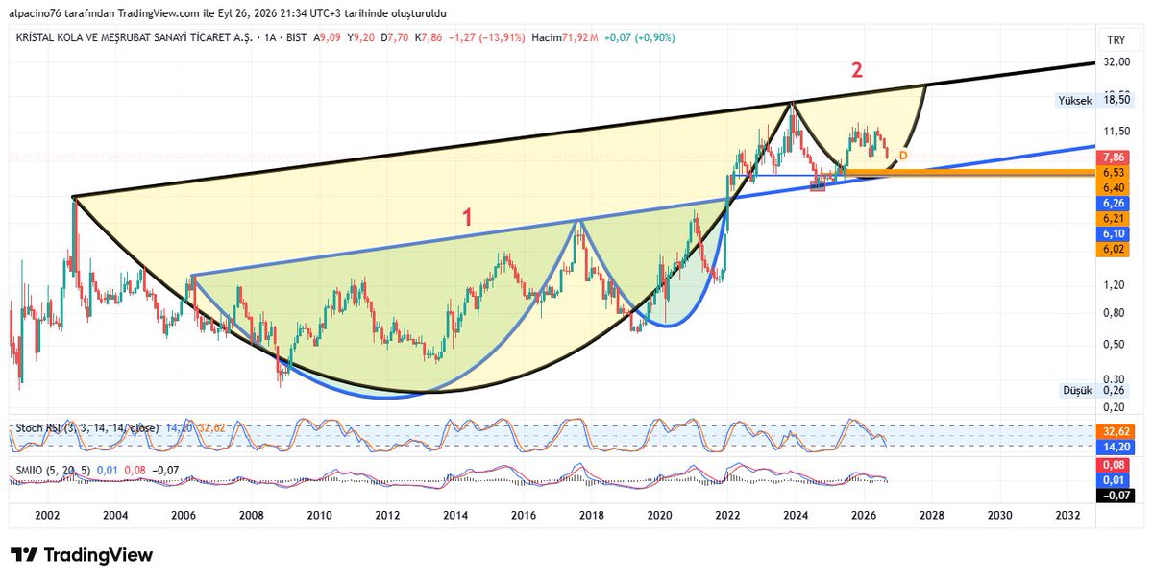Click the 2016 year on time axis
This screenshot has width=1153, height=582.
click(524, 516)
